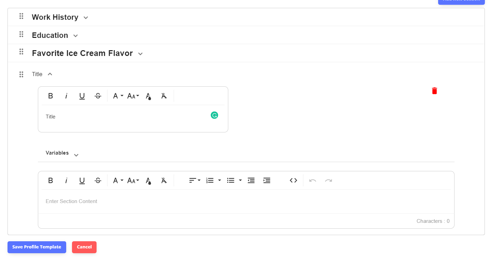Expand the Education section
The image size is (490, 259).
pyautogui.click(x=75, y=36)
